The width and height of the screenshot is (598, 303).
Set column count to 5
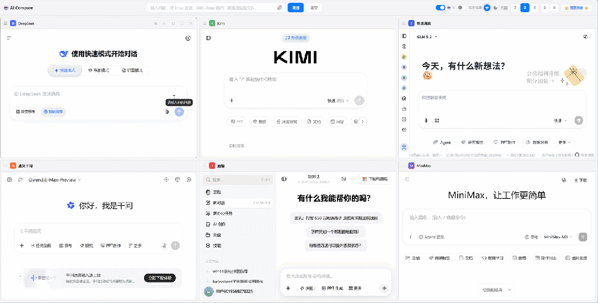(x=545, y=8)
